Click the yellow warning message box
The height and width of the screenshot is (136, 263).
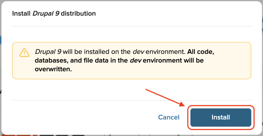point(132,61)
